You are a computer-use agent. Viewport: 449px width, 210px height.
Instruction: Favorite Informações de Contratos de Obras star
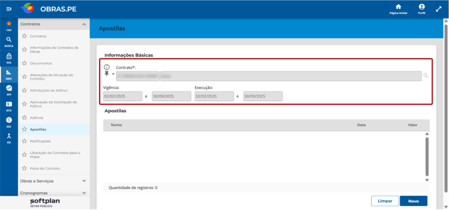pyautogui.click(x=24, y=49)
